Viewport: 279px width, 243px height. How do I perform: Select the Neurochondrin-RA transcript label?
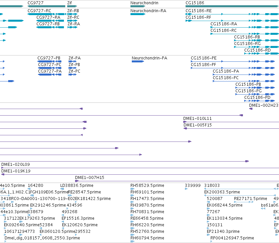[x=148, y=11]
